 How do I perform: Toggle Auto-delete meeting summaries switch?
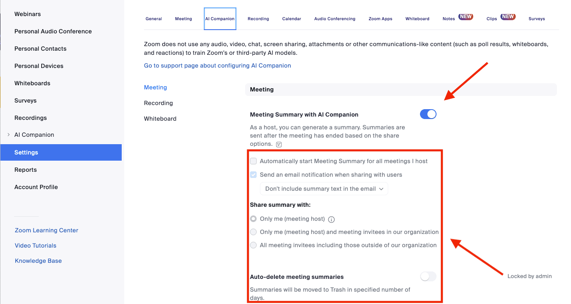[x=428, y=276]
